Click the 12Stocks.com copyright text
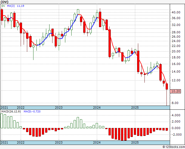Image resolution: width=185 pixels, height=149 pixels. coord(174,147)
